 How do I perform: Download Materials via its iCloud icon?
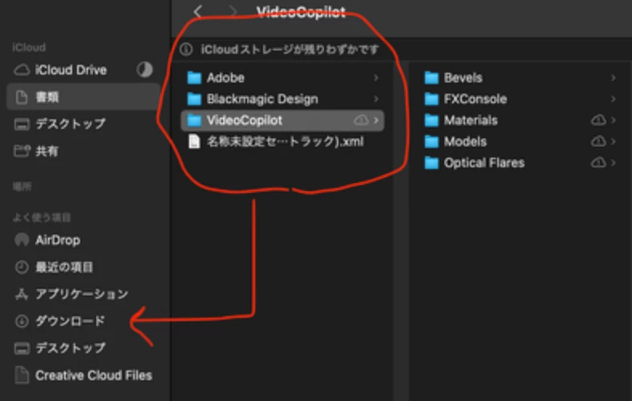pyautogui.click(x=598, y=120)
